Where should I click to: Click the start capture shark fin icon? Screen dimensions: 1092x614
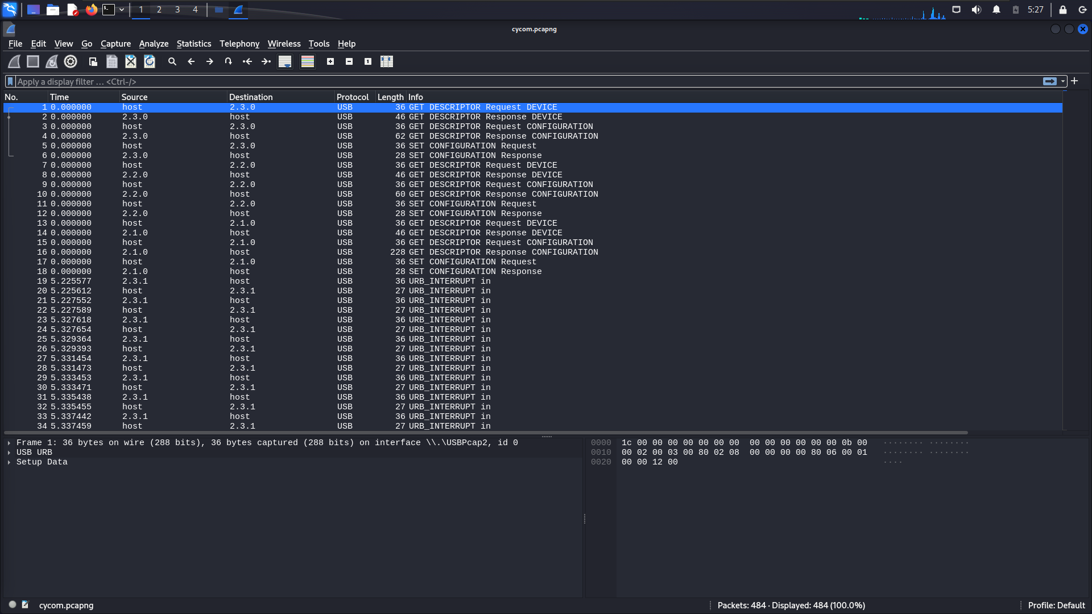point(14,61)
